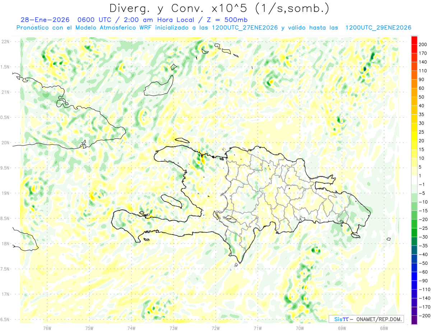Click the '76W' longitude label

[x=47, y=328]
